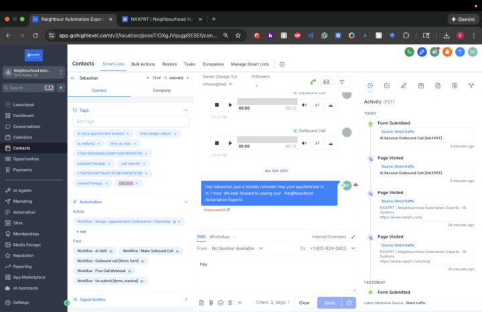Click the sidebar Search field
This screenshot has height=312, width=482.
[29, 88]
